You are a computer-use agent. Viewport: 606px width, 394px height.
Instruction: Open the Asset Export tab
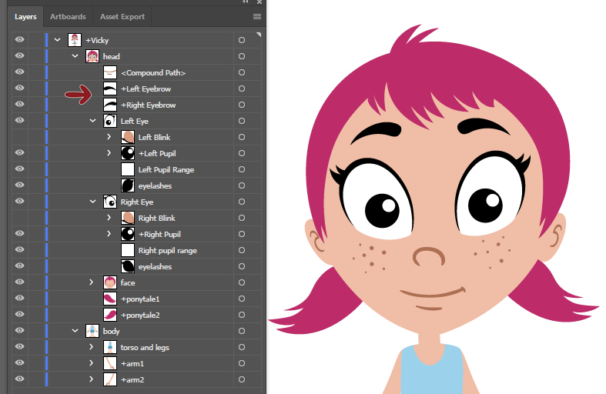(122, 16)
